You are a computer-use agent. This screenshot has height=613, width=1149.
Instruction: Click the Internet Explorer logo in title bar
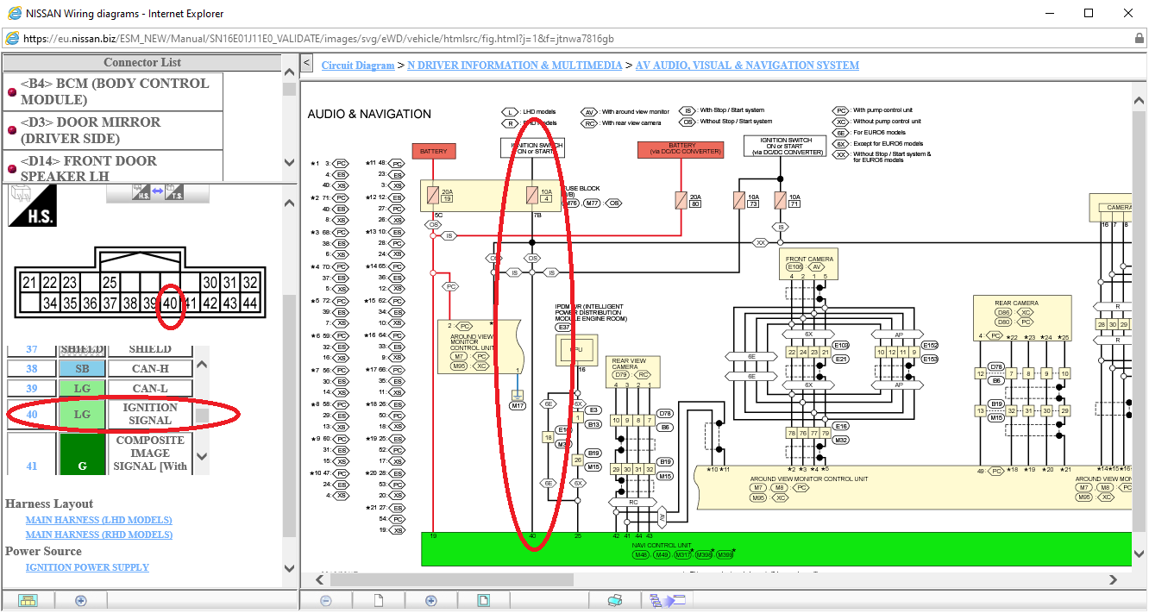point(14,13)
